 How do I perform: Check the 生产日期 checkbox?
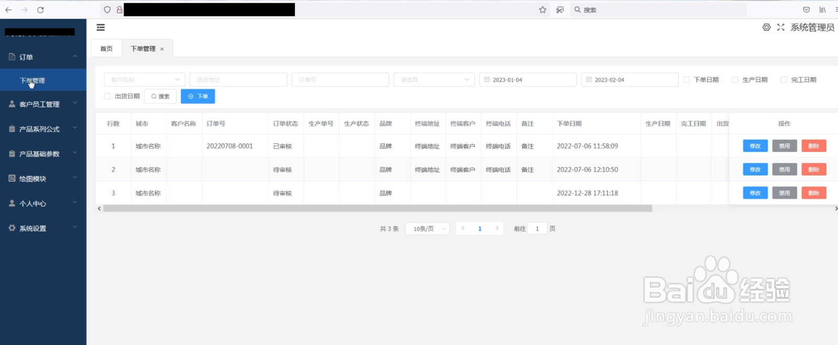(x=735, y=80)
